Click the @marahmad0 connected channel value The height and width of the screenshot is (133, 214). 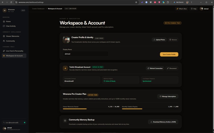tap(69, 81)
